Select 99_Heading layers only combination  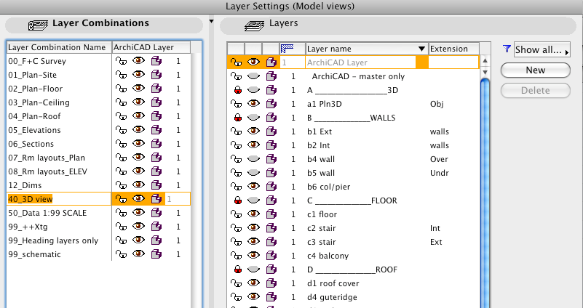(x=53, y=240)
